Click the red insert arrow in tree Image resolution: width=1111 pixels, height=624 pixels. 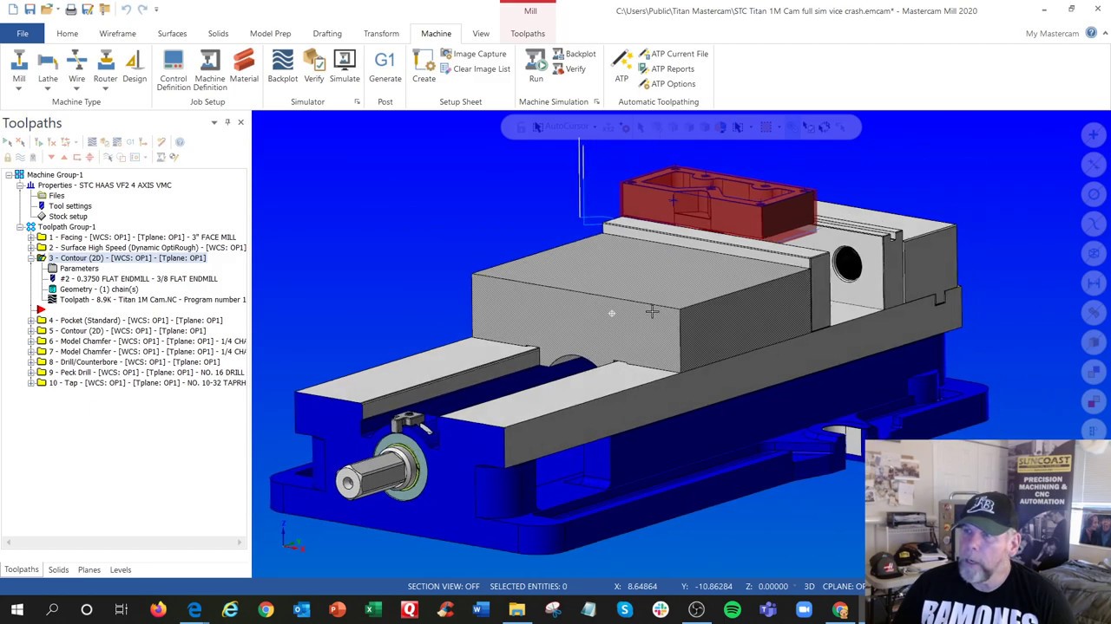click(41, 310)
